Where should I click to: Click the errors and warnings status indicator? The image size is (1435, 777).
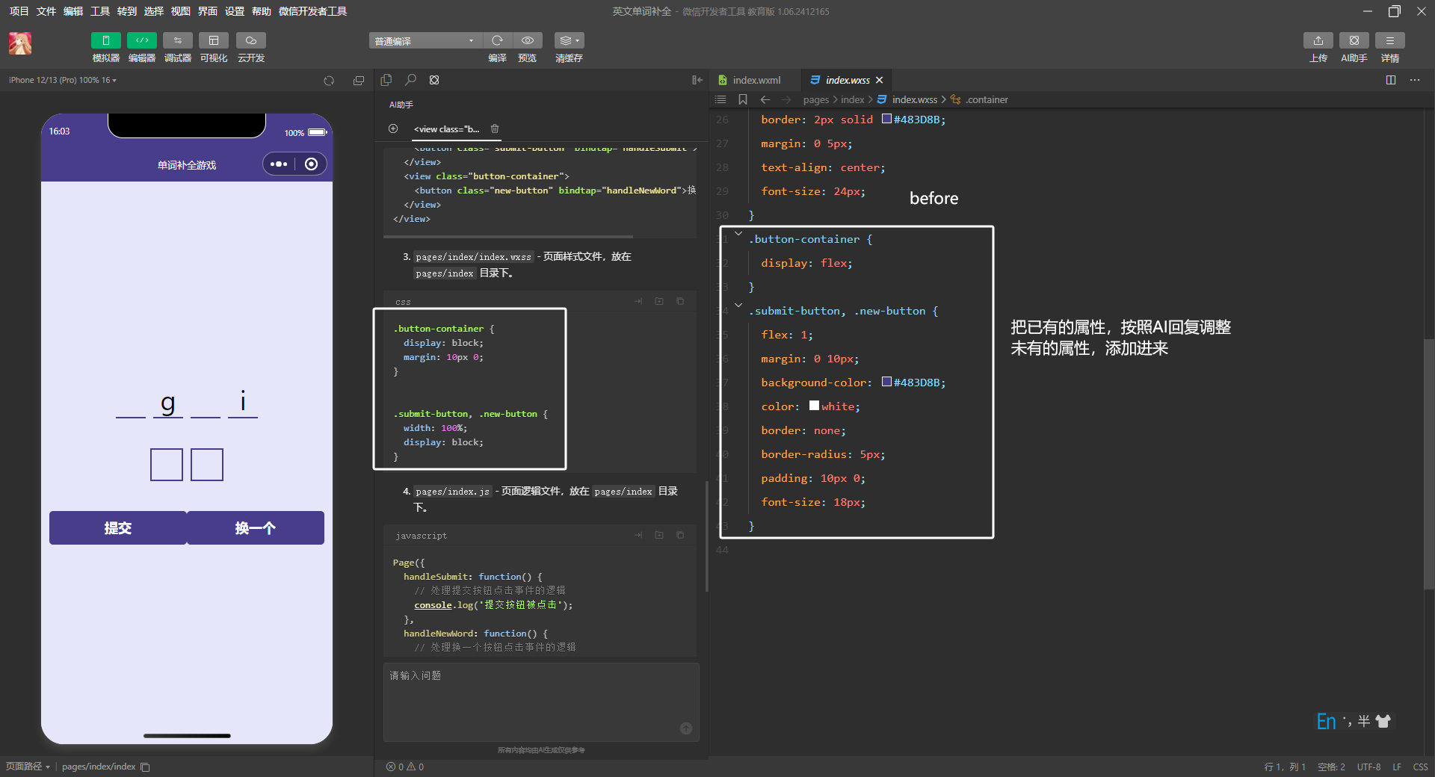(405, 767)
